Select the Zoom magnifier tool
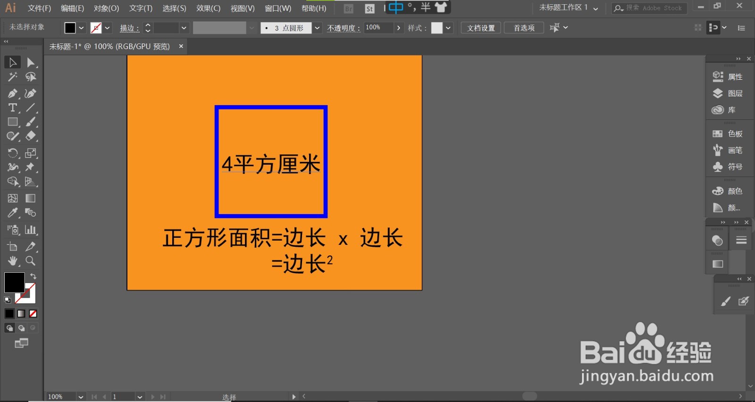755x402 pixels. [x=31, y=261]
